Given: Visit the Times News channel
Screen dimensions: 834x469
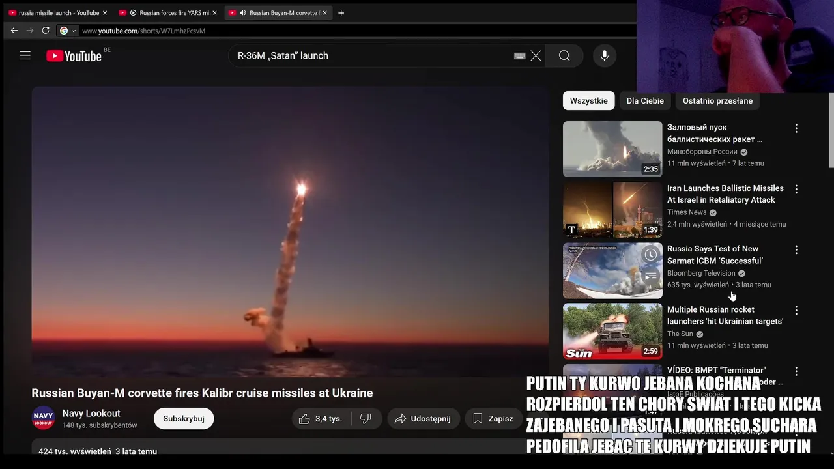Looking at the screenshot, I should click(x=687, y=212).
